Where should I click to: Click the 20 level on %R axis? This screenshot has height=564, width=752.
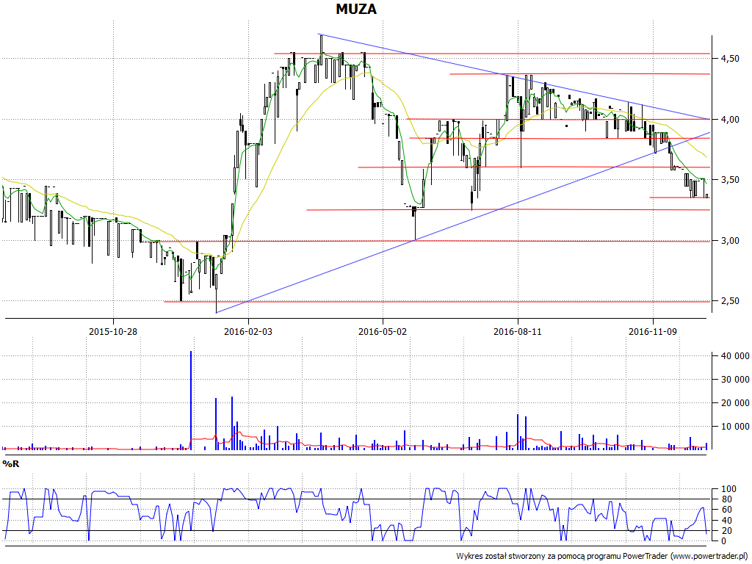click(726, 531)
